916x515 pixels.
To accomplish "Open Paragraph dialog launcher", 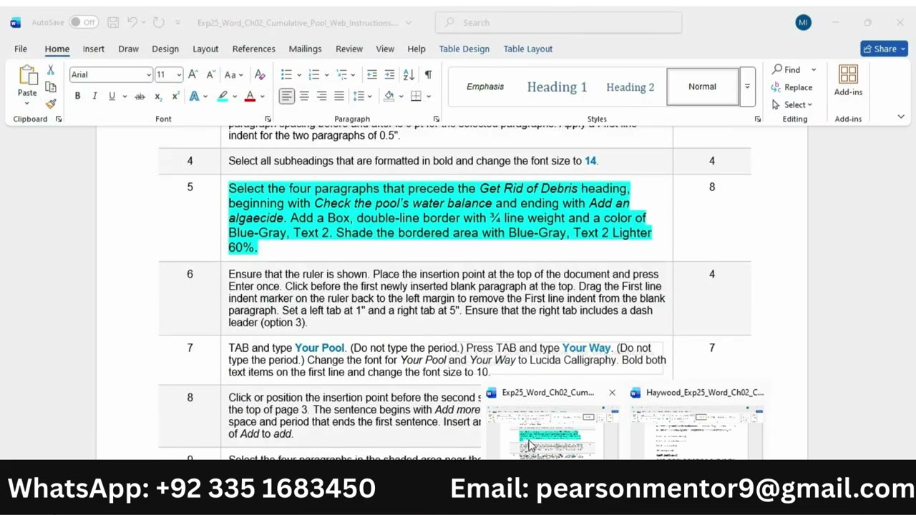I will [436, 119].
